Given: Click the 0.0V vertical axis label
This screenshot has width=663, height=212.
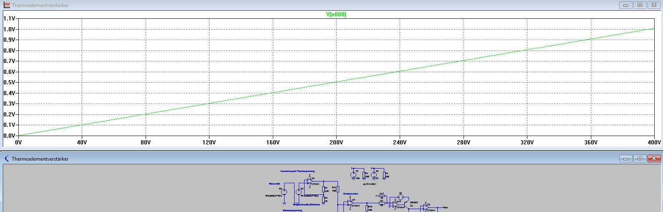Looking at the screenshot, I should tap(9, 136).
